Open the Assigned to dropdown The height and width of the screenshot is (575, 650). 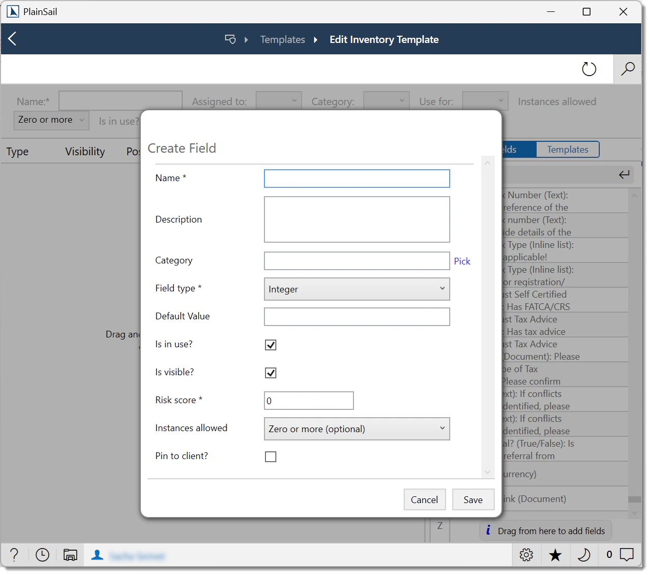pyautogui.click(x=279, y=101)
